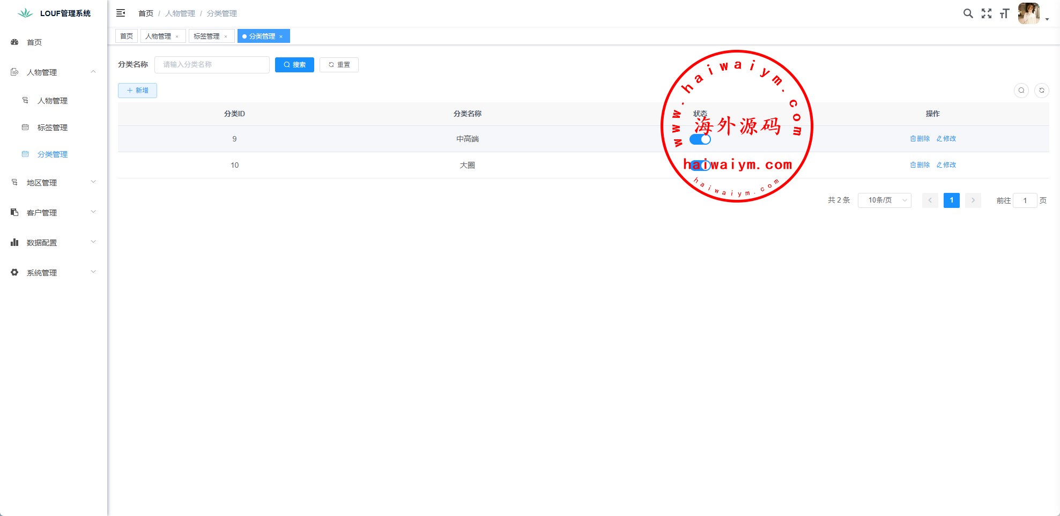The height and width of the screenshot is (516, 1060).
Task: Expand the 地区管理 sidebar menu
Action: pos(54,183)
